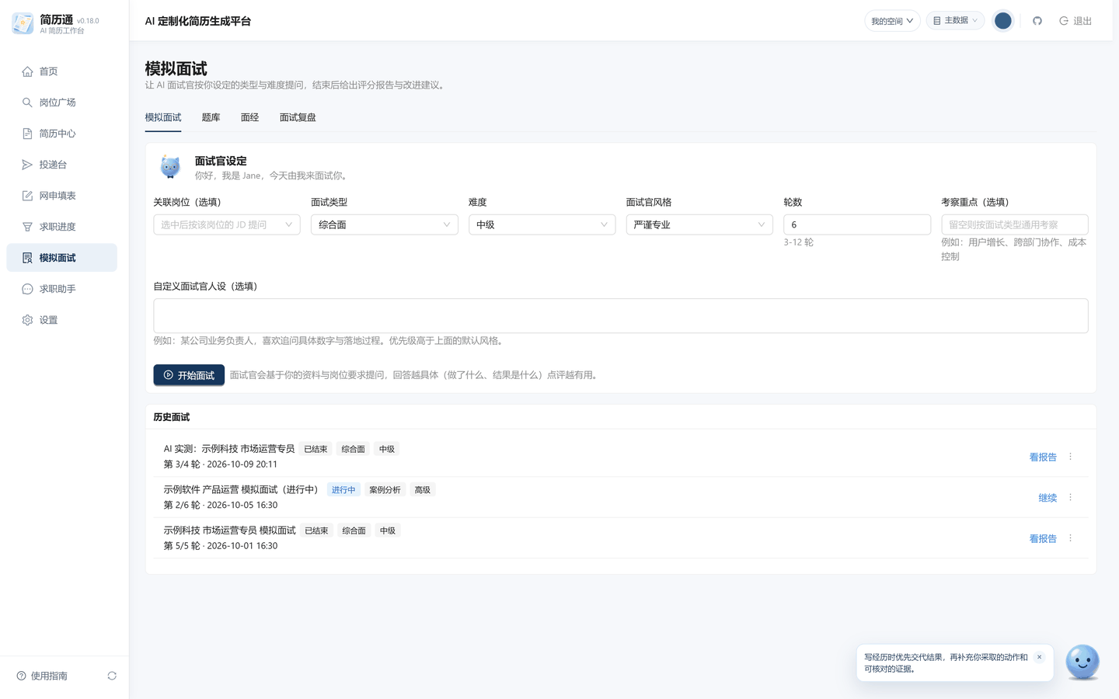Screen dimensions: 1119x699
Task: Select the 进行中 status tag
Action: tap(343, 490)
